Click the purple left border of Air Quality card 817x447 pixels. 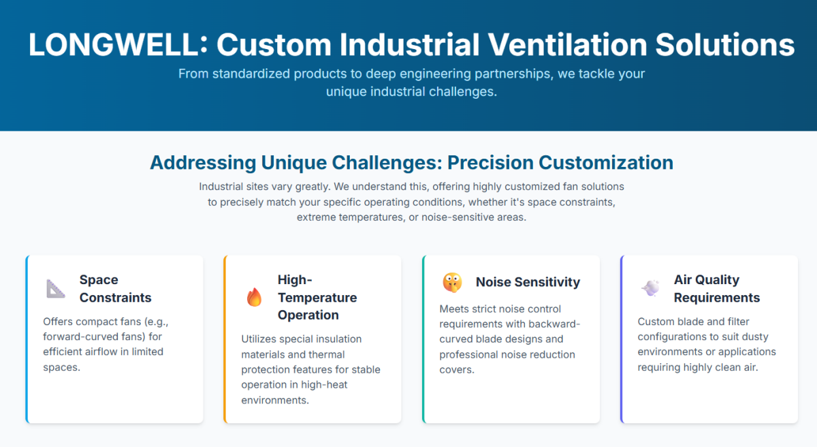click(x=621, y=339)
